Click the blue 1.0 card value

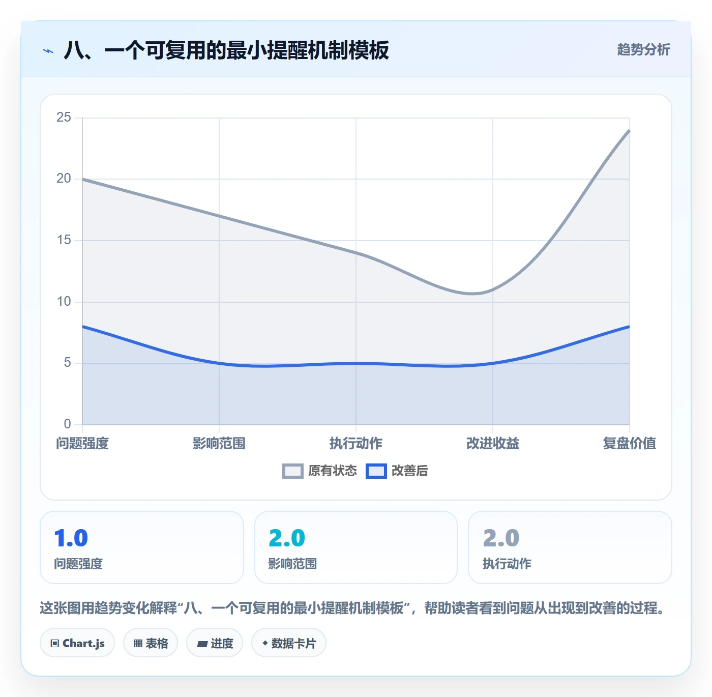[x=71, y=538]
